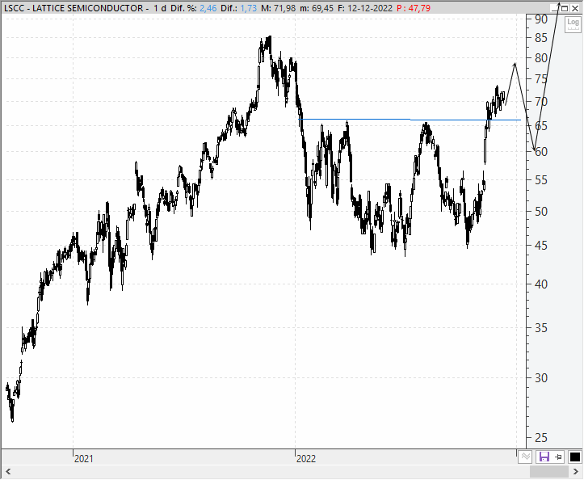Screen dimensions: 584x480
Task: Maximize the LSCC chart window
Action: click(565, 8)
